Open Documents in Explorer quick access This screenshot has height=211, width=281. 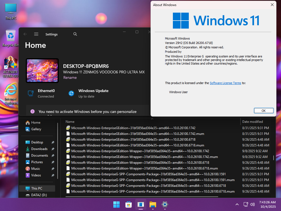[40, 156]
